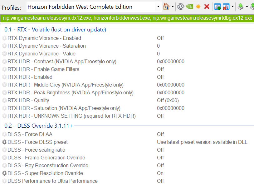Image resolution: width=254 pixels, height=184 pixels.
Task: Click the Off value of DLSS - Force scaling ratio
Action: coord(160,150)
